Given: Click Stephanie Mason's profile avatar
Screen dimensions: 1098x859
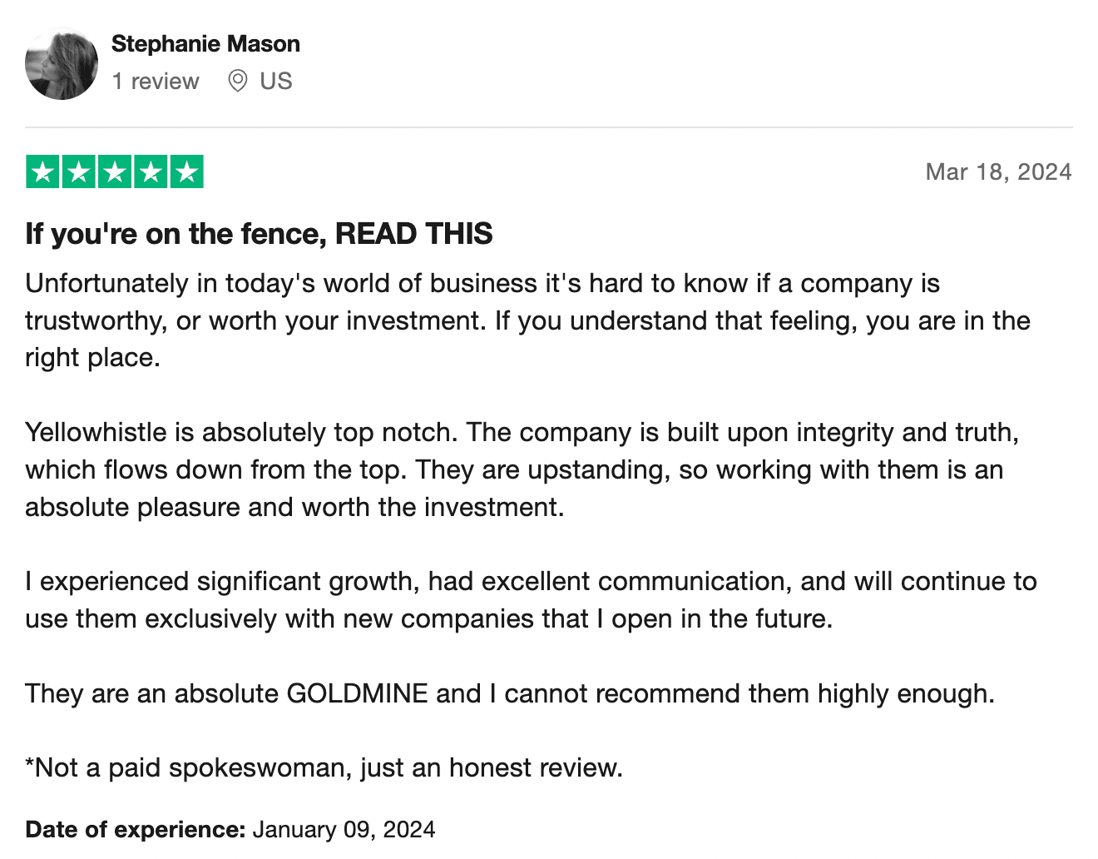Looking at the screenshot, I should coord(62,63).
